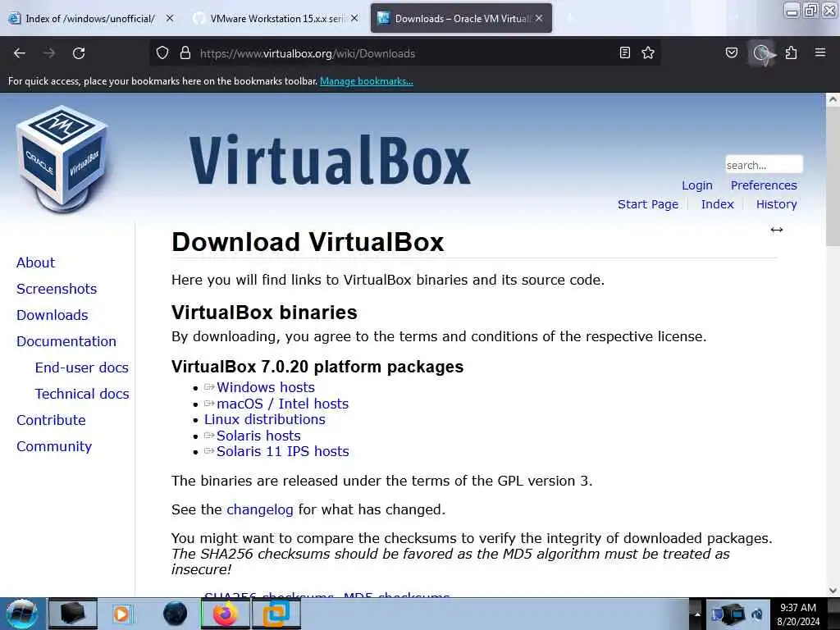Open the History navigation link

[776, 204]
